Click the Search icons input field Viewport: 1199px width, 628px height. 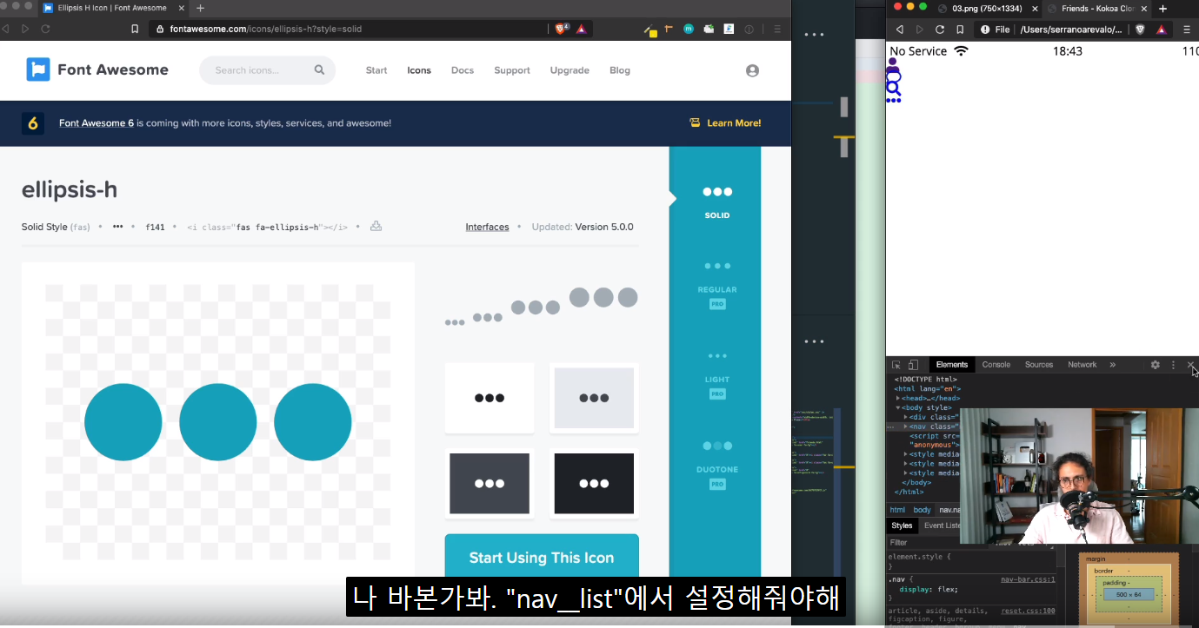[267, 70]
